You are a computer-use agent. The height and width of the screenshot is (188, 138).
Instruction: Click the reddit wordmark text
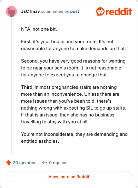click(x=119, y=11)
